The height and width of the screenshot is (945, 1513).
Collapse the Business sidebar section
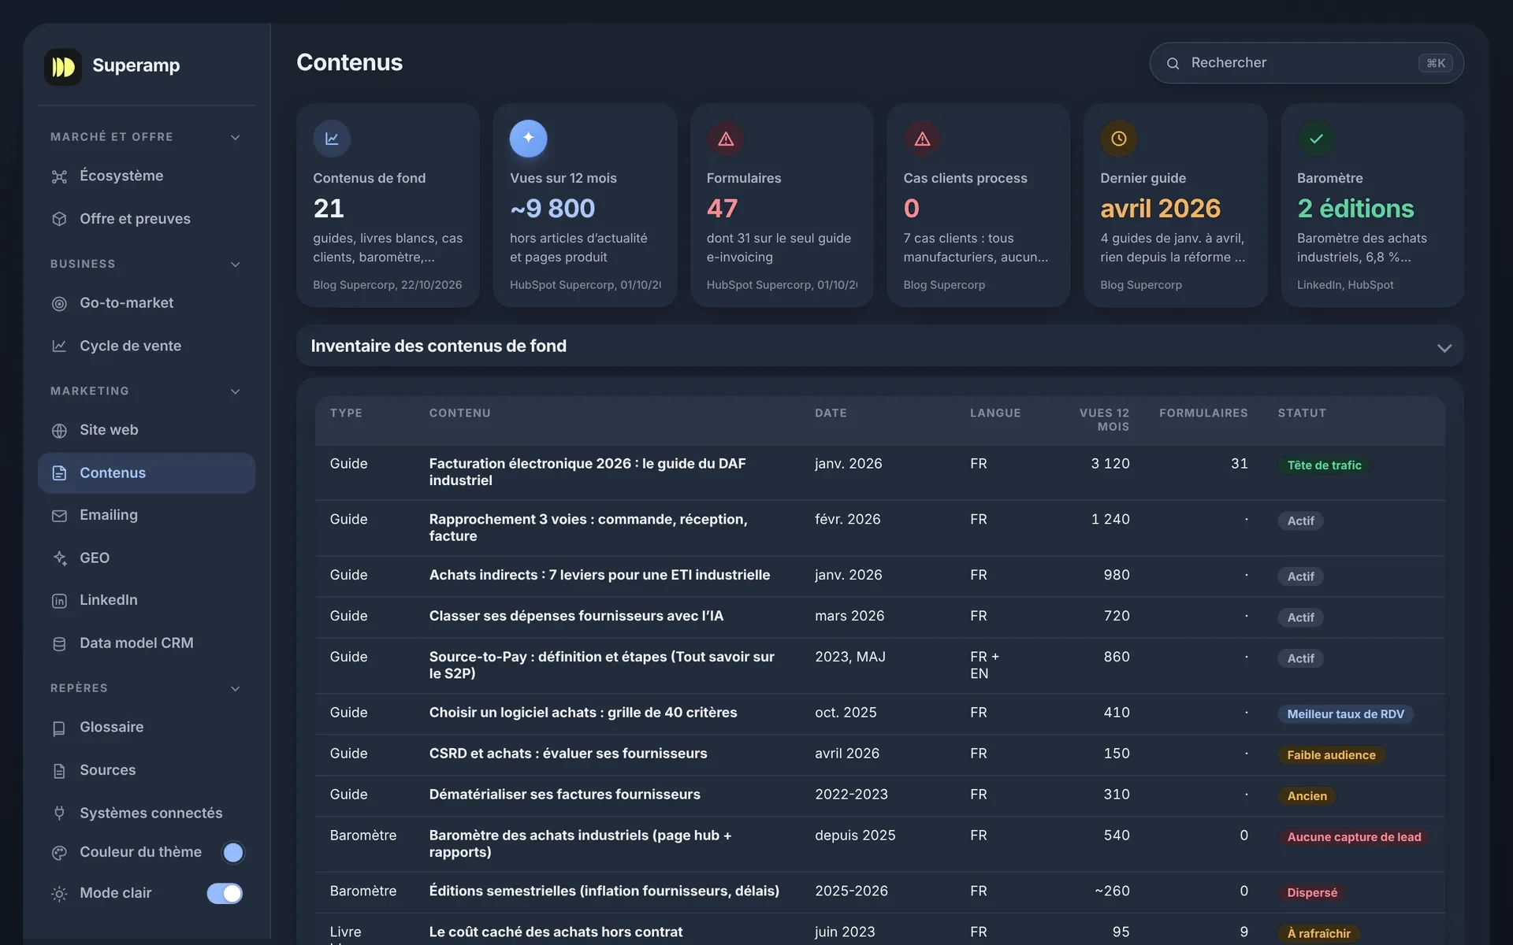235,264
